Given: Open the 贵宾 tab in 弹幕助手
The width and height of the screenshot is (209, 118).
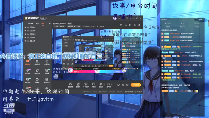Looking at the screenshot, I should point(182,27).
